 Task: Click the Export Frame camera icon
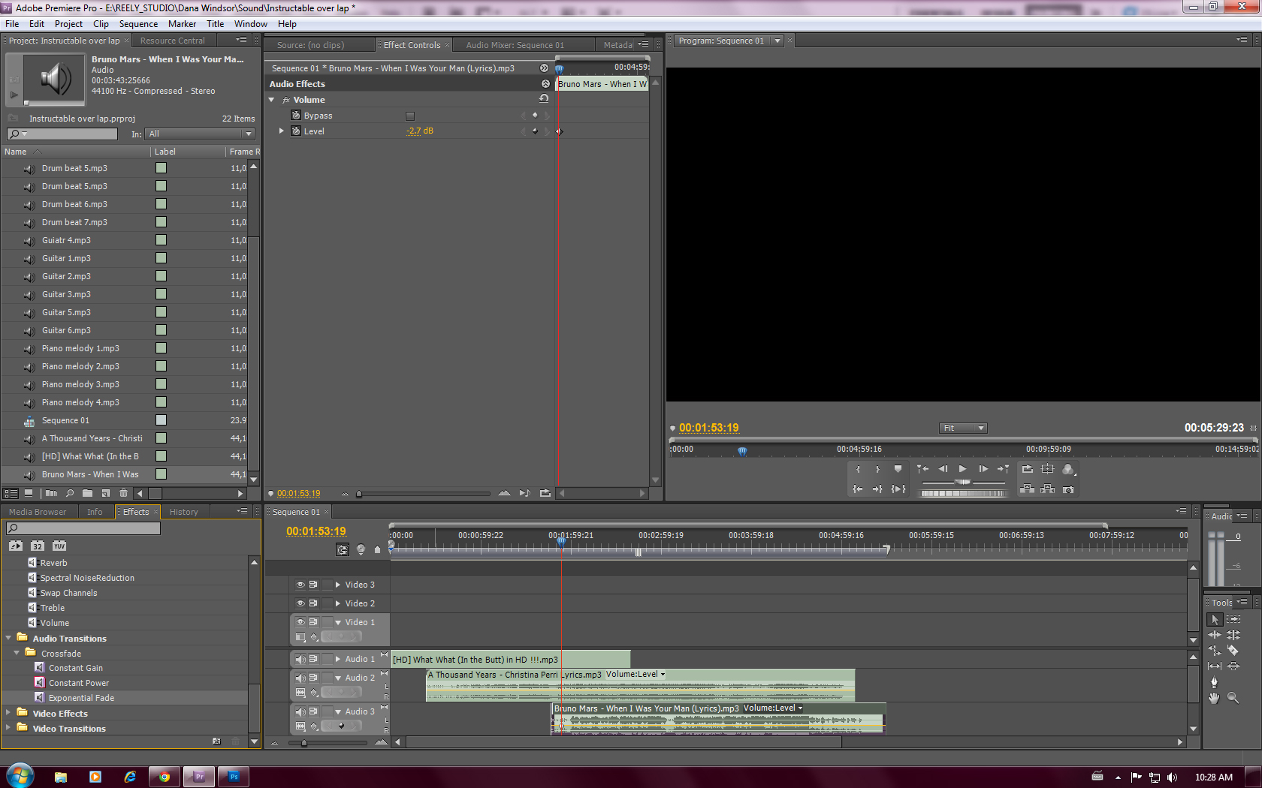tap(1068, 489)
